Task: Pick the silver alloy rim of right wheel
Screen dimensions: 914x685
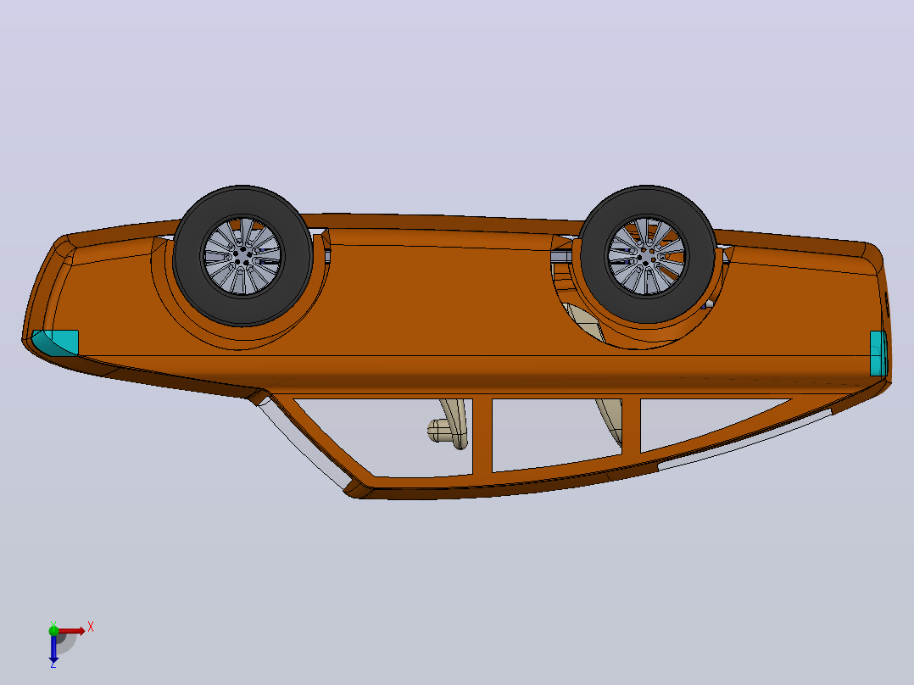Action: [x=646, y=255]
